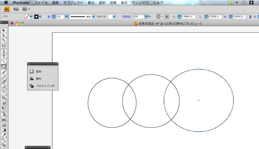Select the Free Transform tool
259x149 pixels.
pos(4,108)
